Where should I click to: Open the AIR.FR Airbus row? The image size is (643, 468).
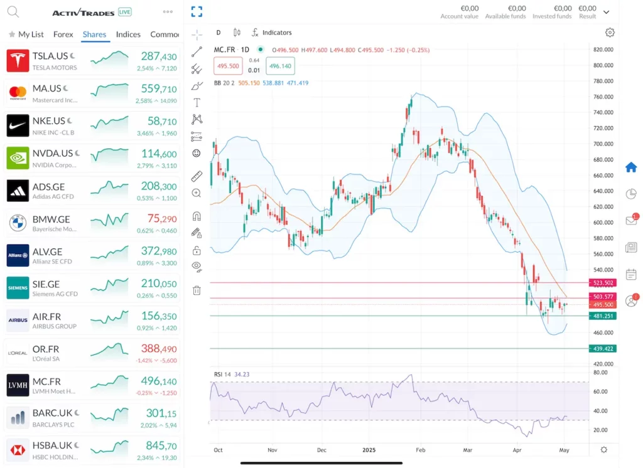point(92,321)
